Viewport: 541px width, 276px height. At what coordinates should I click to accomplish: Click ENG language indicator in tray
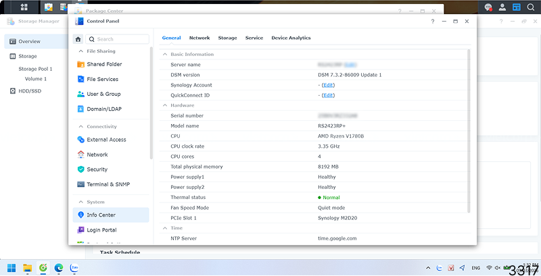pyautogui.click(x=476, y=268)
